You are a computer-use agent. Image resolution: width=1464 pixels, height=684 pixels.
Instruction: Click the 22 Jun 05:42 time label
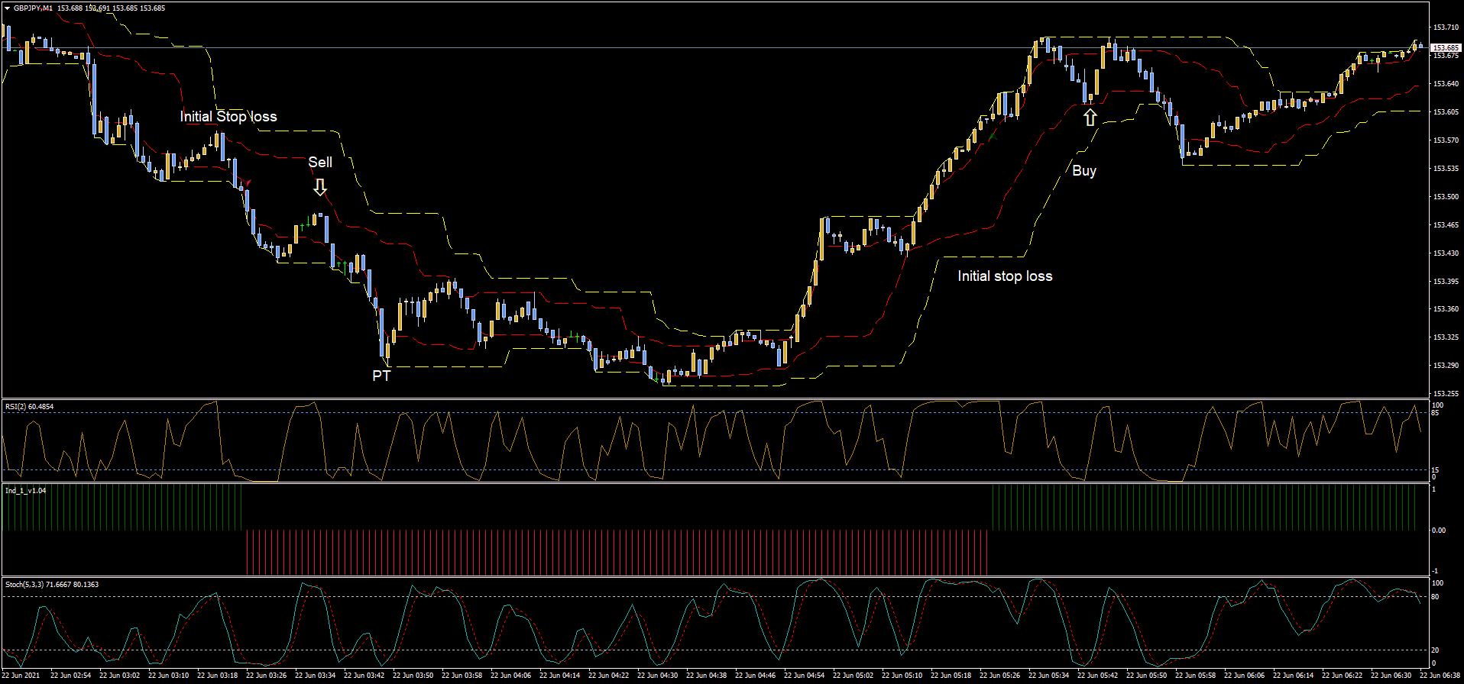[1098, 676]
